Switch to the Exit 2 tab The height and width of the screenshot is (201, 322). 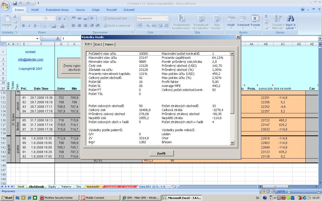(x=99, y=44)
